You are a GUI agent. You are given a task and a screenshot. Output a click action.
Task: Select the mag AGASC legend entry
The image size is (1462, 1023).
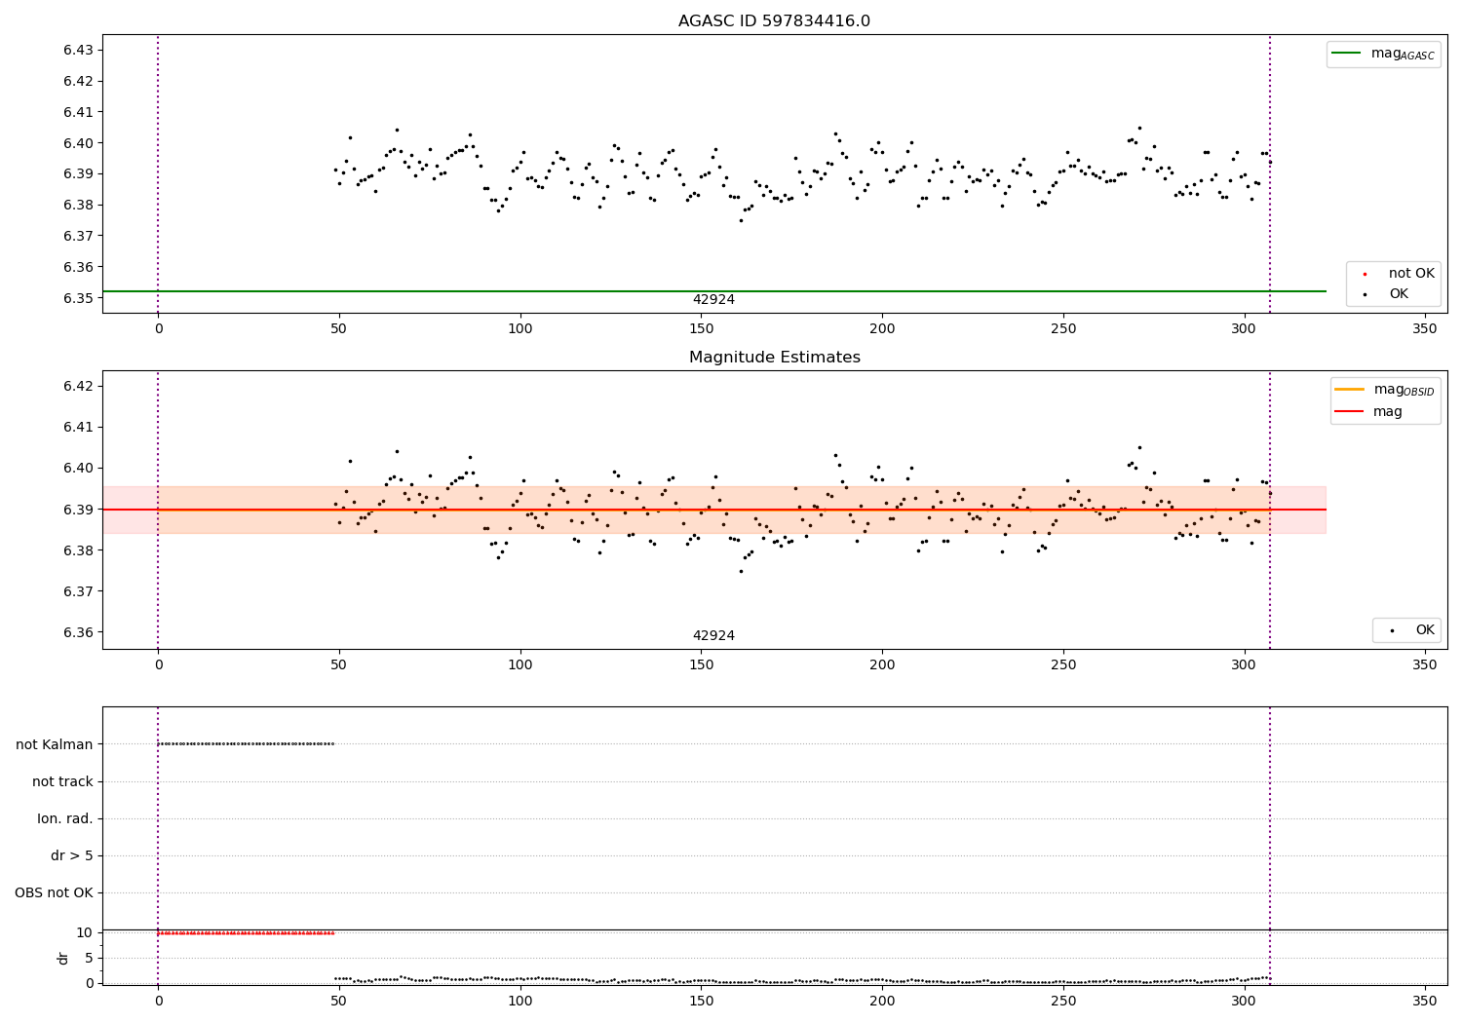tap(1383, 54)
